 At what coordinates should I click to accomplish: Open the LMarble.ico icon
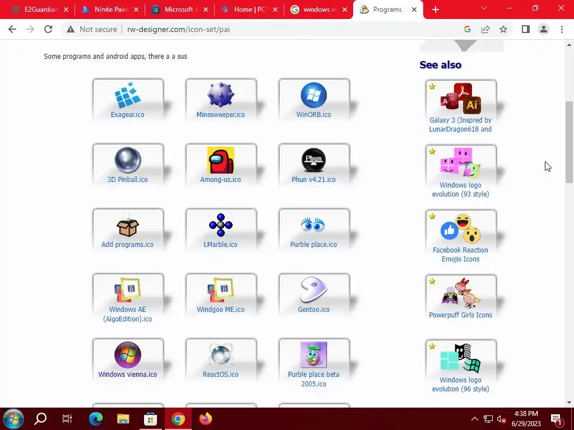click(x=221, y=225)
